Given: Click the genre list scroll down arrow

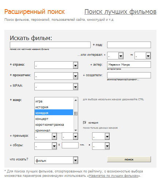Looking at the screenshot, I should click(x=76, y=131).
